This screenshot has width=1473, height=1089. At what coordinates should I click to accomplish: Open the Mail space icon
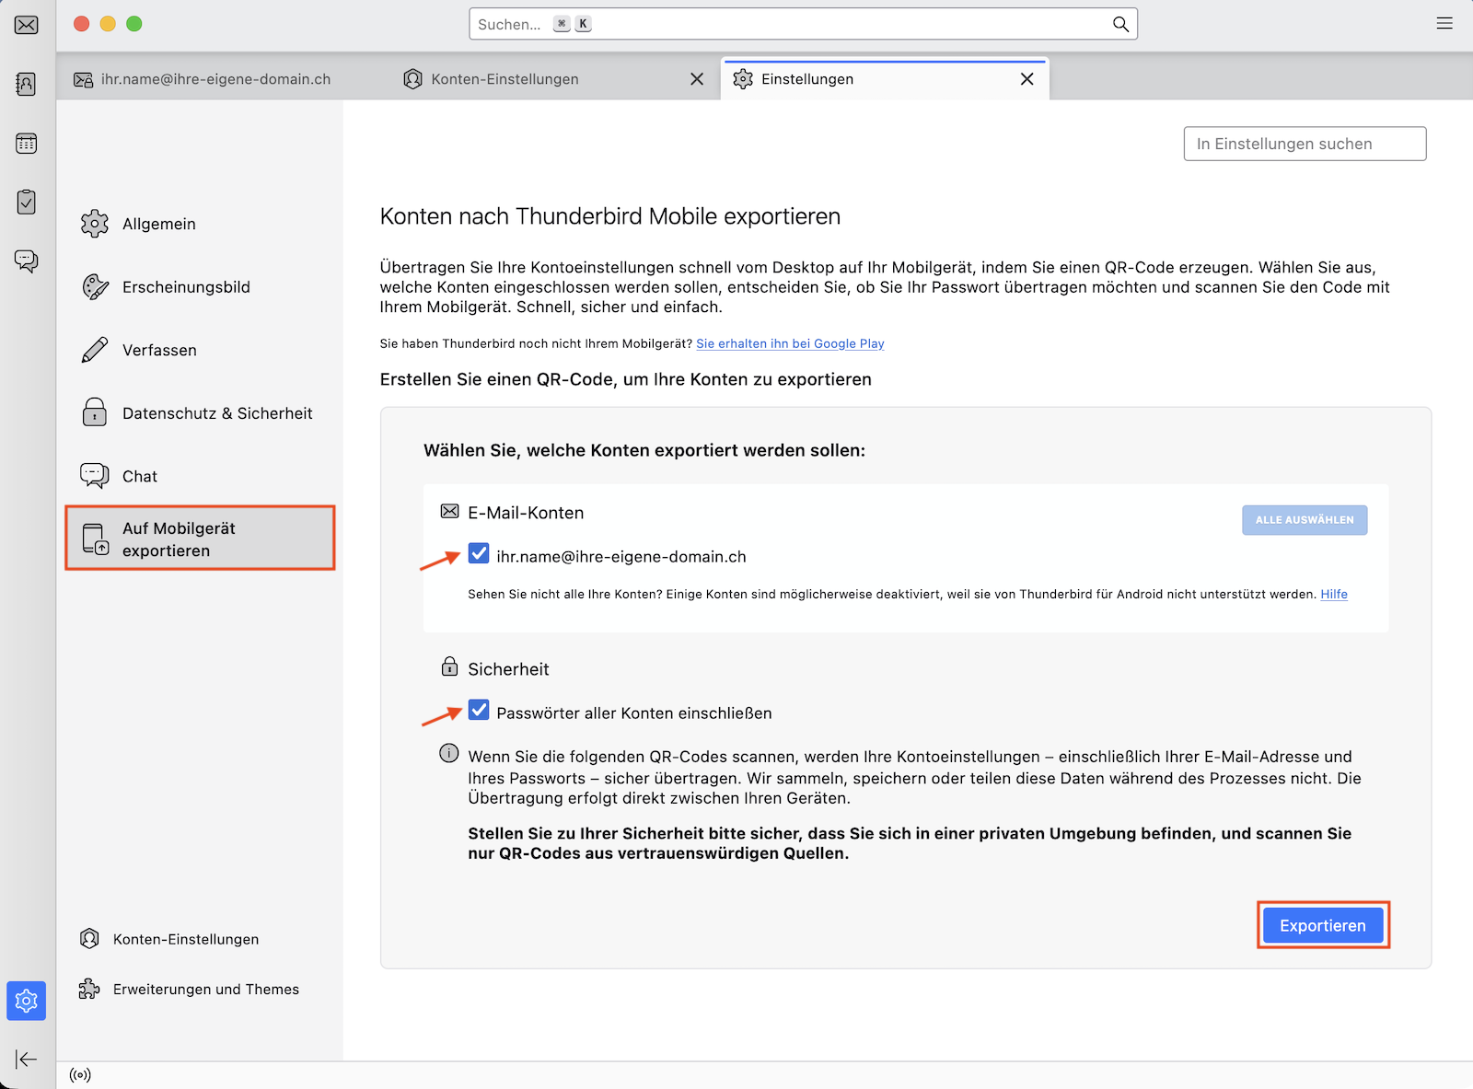27,25
